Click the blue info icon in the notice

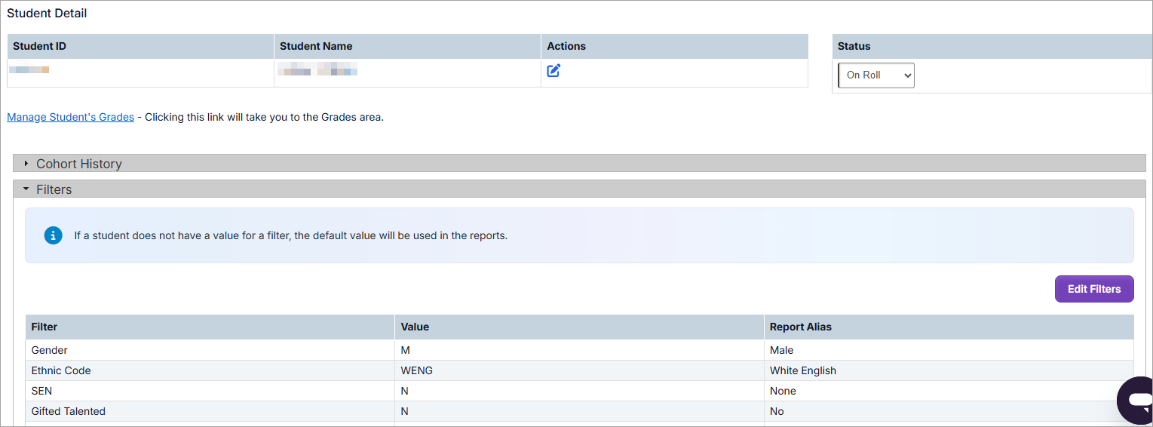53,235
